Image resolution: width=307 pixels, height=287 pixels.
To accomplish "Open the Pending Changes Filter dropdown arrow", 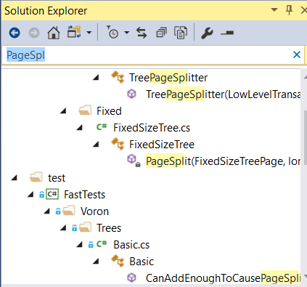I will tap(126, 32).
